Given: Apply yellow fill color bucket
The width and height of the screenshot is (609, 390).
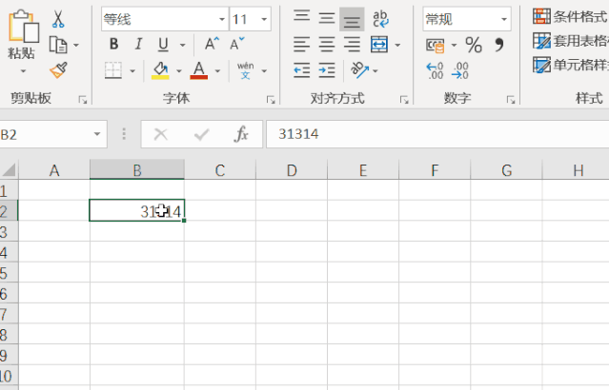Looking at the screenshot, I should [x=160, y=70].
